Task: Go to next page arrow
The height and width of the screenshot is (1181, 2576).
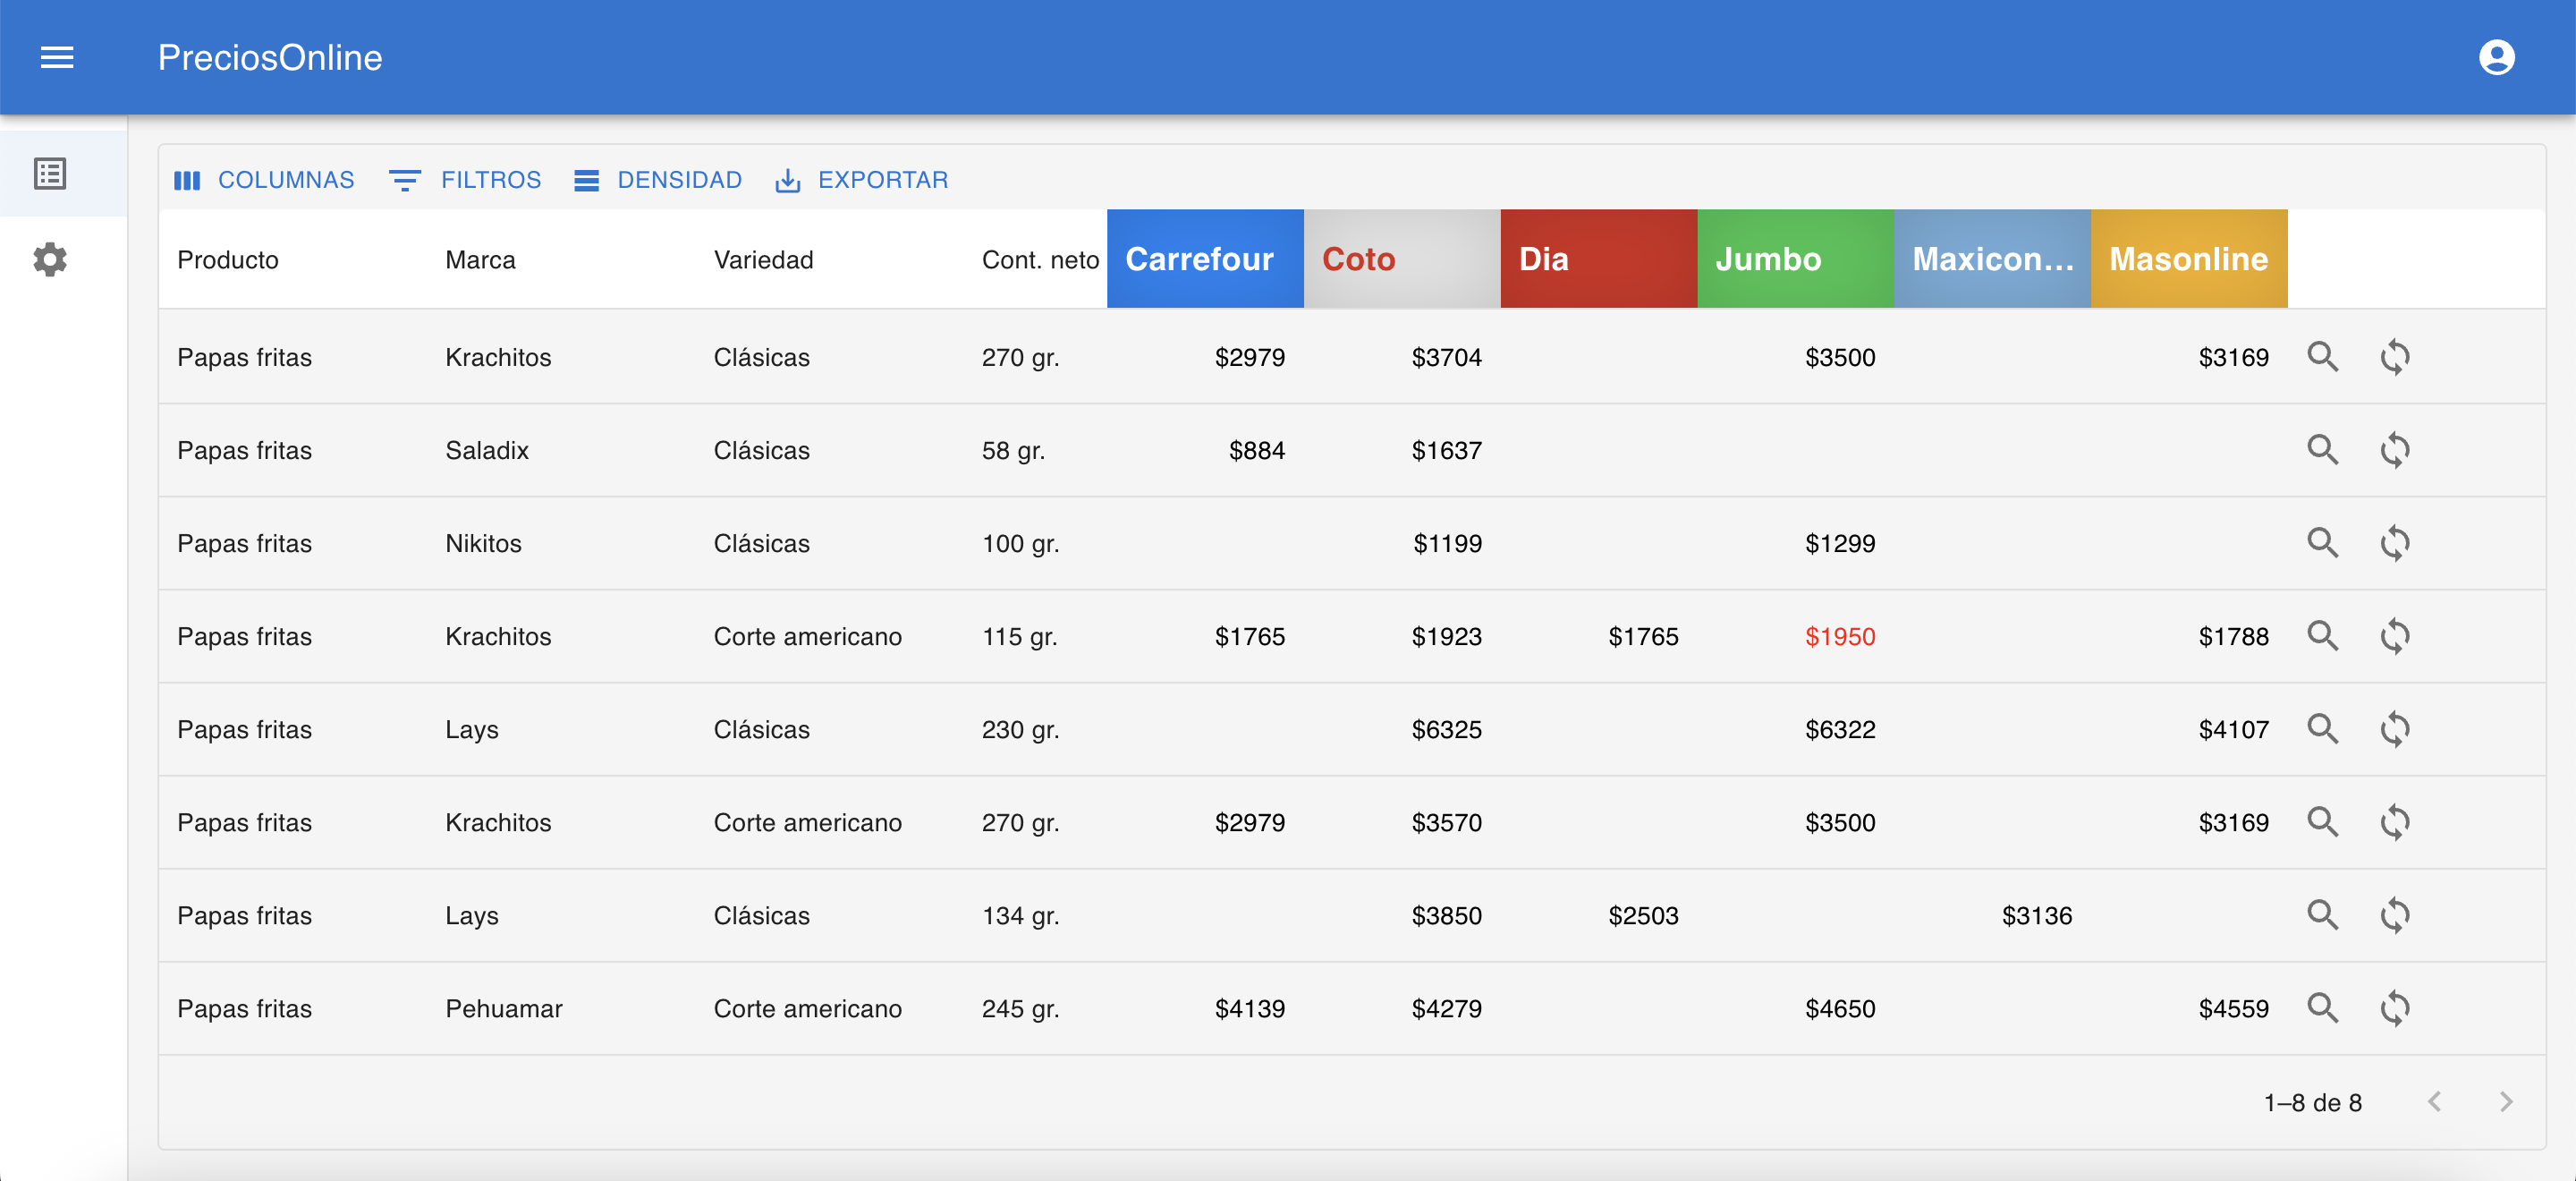Action: (2505, 1102)
